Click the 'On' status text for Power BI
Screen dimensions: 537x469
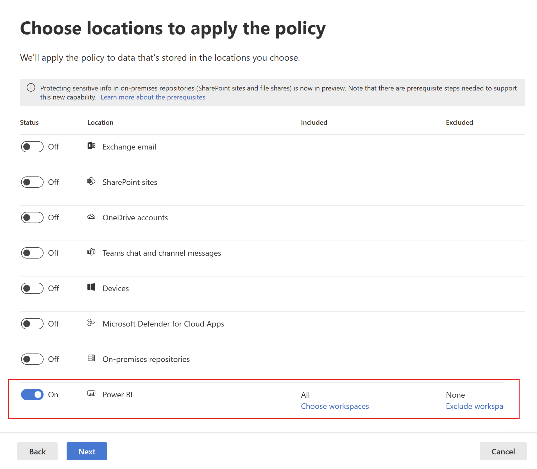coord(53,395)
